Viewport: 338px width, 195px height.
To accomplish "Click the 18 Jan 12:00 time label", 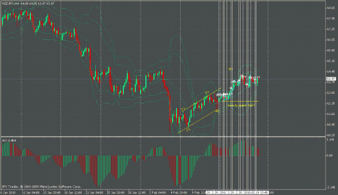I will (x=74, y=192).
